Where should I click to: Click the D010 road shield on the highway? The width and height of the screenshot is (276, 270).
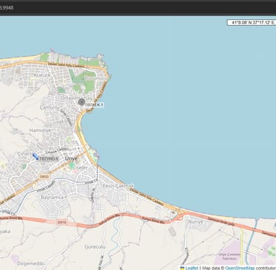61,222
